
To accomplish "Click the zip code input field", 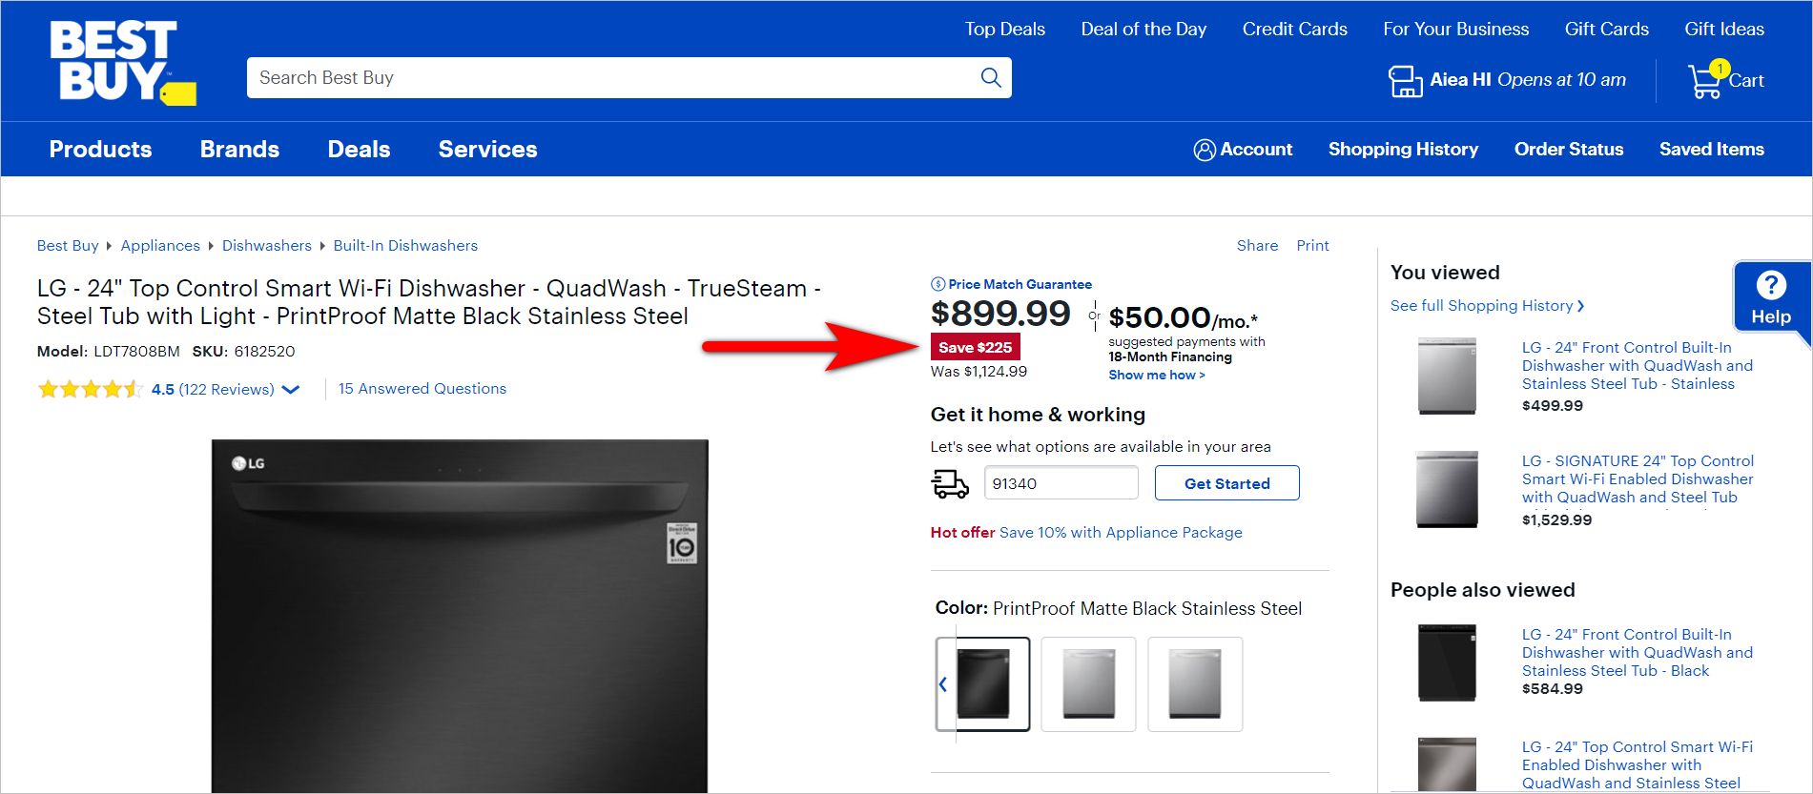I will coord(1061,482).
